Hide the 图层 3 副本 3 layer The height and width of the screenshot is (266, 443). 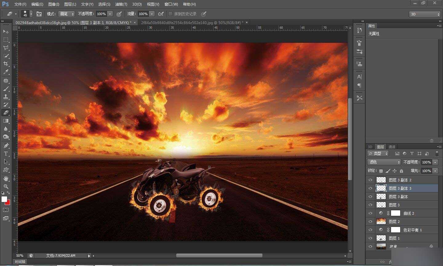point(370,188)
